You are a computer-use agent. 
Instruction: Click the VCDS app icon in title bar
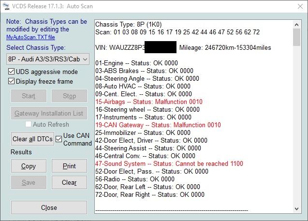[x=6, y=6]
